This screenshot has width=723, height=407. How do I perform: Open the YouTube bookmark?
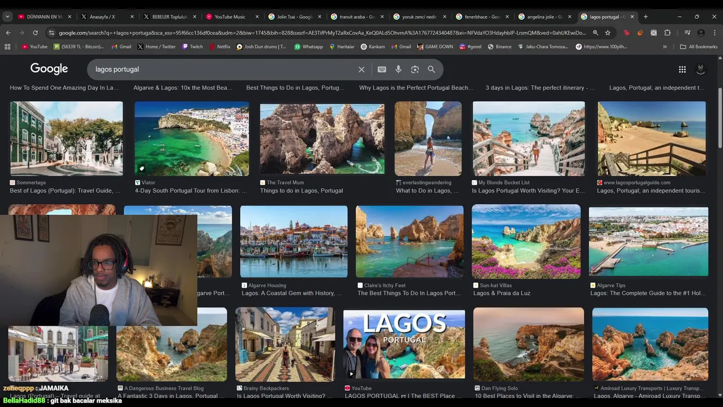pos(34,47)
